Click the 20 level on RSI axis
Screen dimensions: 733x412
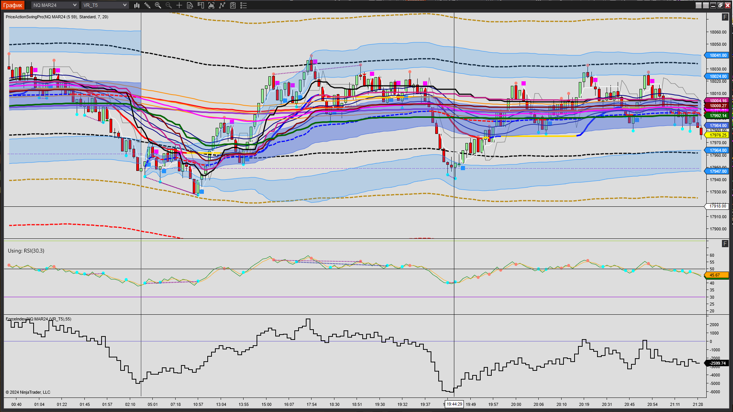pos(712,311)
